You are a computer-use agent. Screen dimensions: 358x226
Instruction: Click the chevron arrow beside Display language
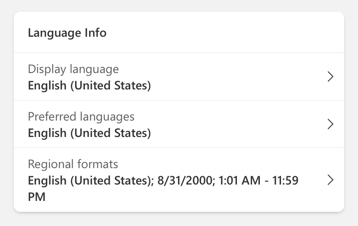[330, 77]
